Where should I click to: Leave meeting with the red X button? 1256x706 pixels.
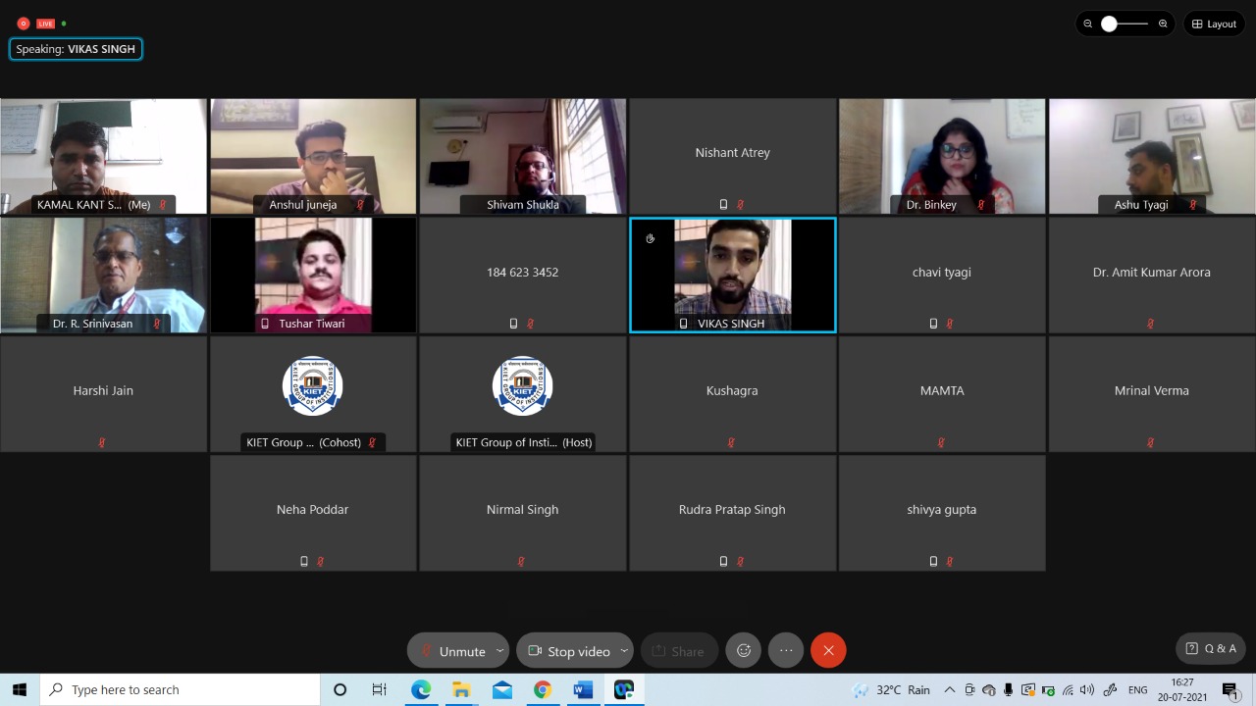click(x=828, y=650)
